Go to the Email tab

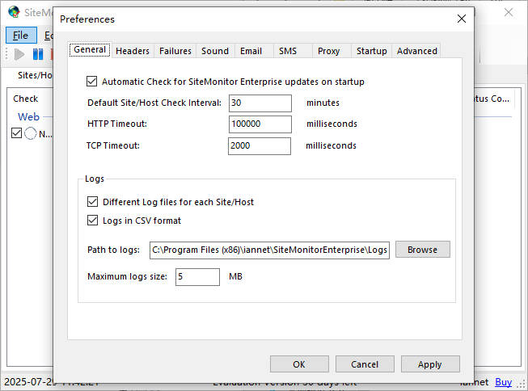pyautogui.click(x=251, y=51)
